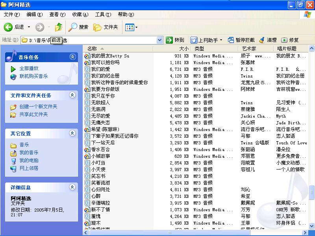Click the 修复 repair icon
This screenshot has height=236, width=315.
click(284, 40)
